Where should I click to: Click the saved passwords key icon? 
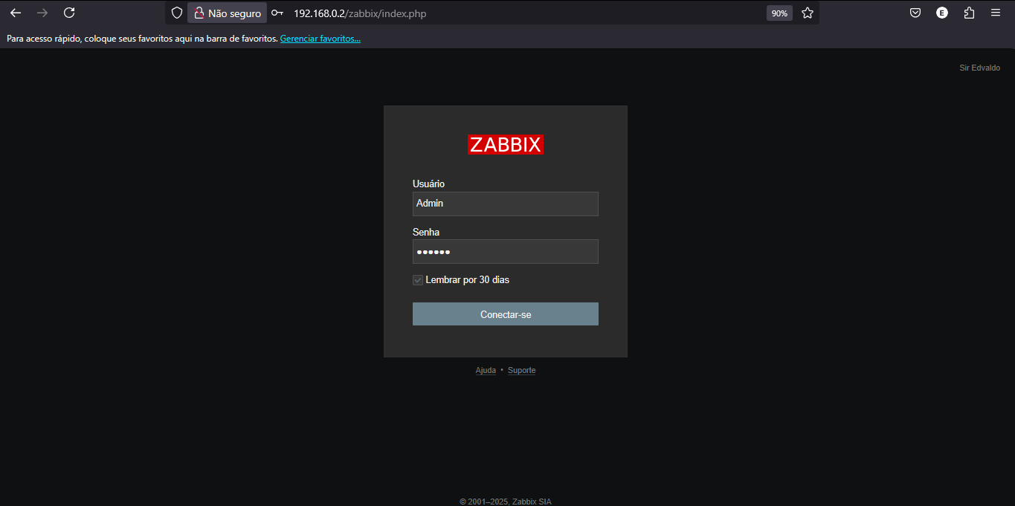277,13
